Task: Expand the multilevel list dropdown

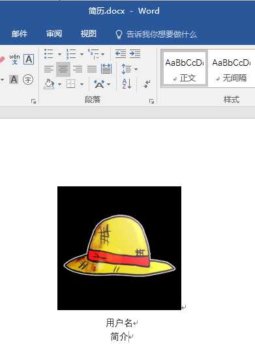Action: [103, 54]
